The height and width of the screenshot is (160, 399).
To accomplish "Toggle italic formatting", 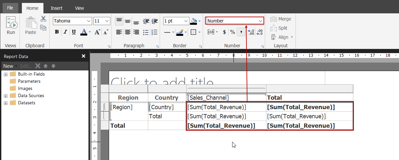I will pyautogui.click(x=65, y=32).
